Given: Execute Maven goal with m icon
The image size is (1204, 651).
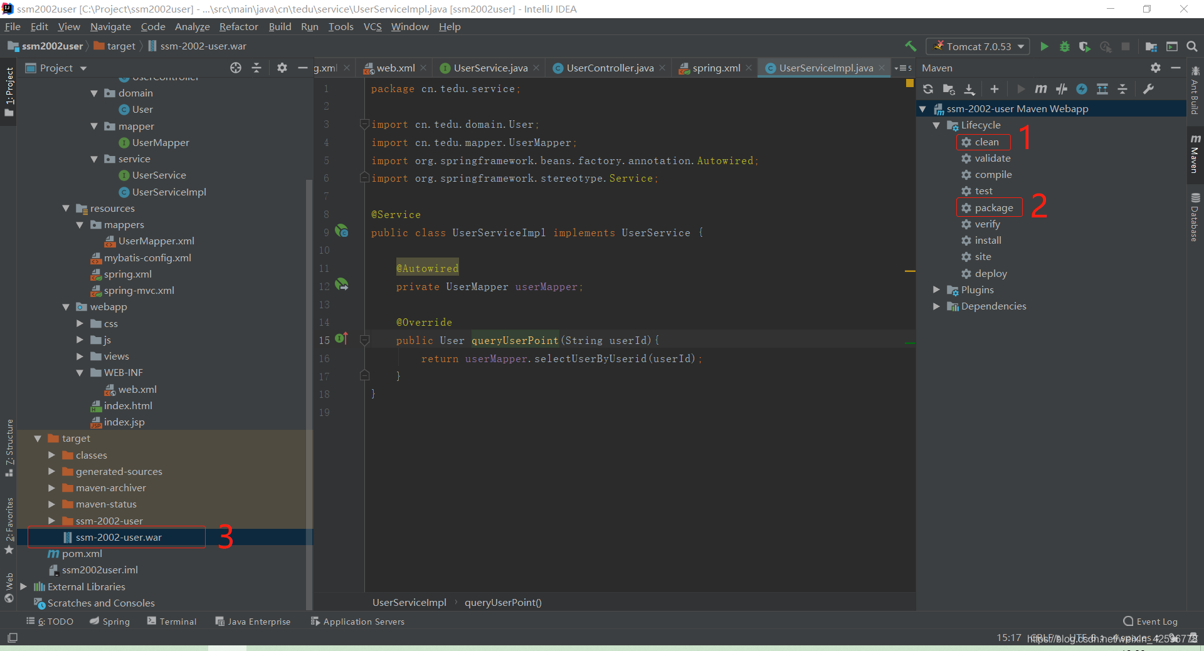Looking at the screenshot, I should click(x=1041, y=89).
